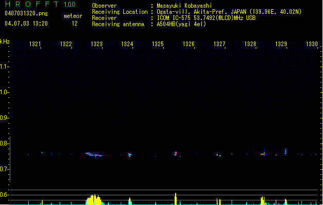Click receiver text ICOM IC-575 53.7492 MHz USB
Viewport: 323px width, 205px height.
point(206,18)
